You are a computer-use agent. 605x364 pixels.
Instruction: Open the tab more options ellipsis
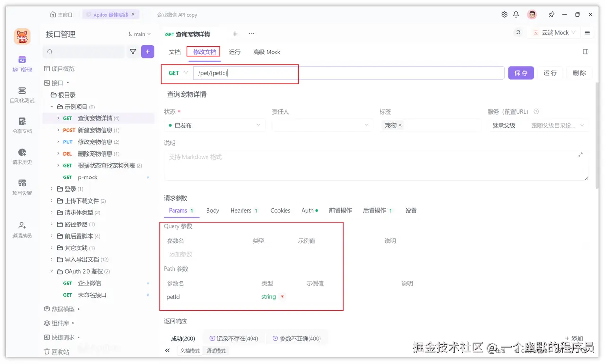tap(251, 34)
